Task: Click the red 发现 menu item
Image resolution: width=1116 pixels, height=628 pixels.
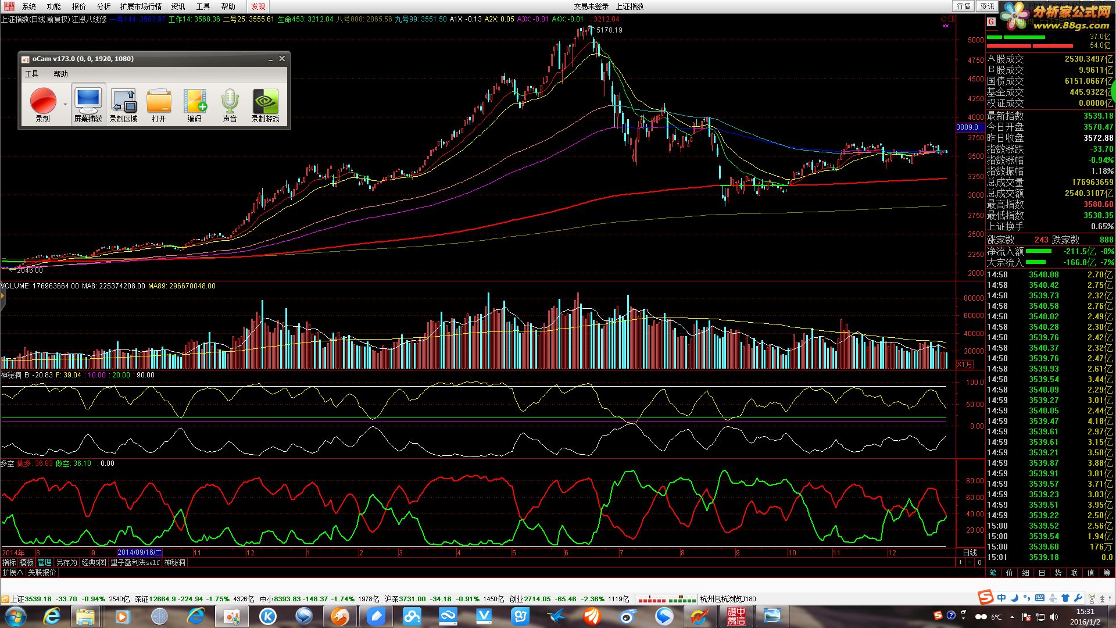Action: tap(258, 6)
